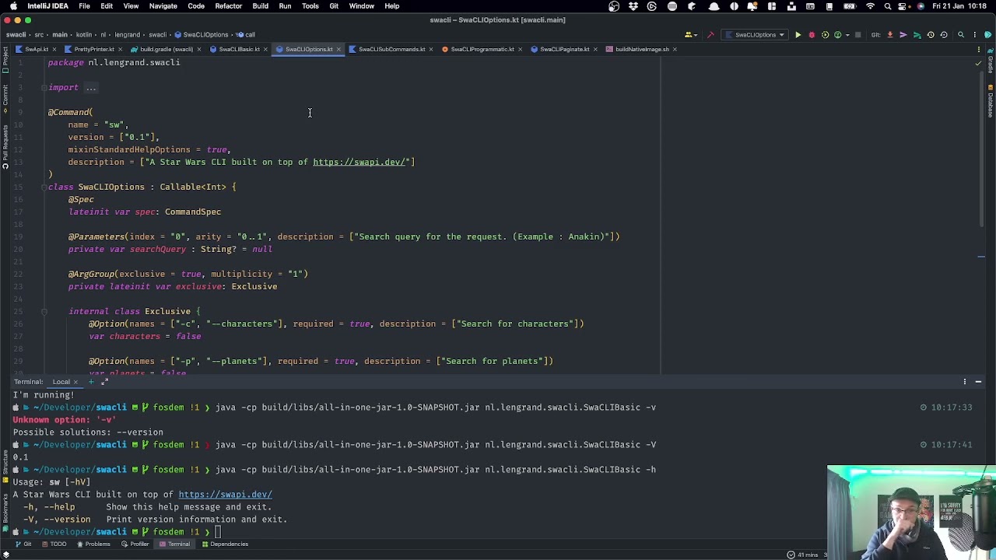Open buildNativeImage.sh tab

pyautogui.click(x=642, y=49)
